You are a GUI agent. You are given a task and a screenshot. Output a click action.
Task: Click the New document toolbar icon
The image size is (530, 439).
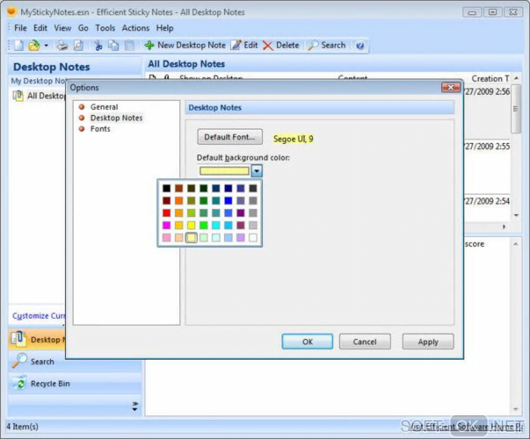(x=19, y=45)
